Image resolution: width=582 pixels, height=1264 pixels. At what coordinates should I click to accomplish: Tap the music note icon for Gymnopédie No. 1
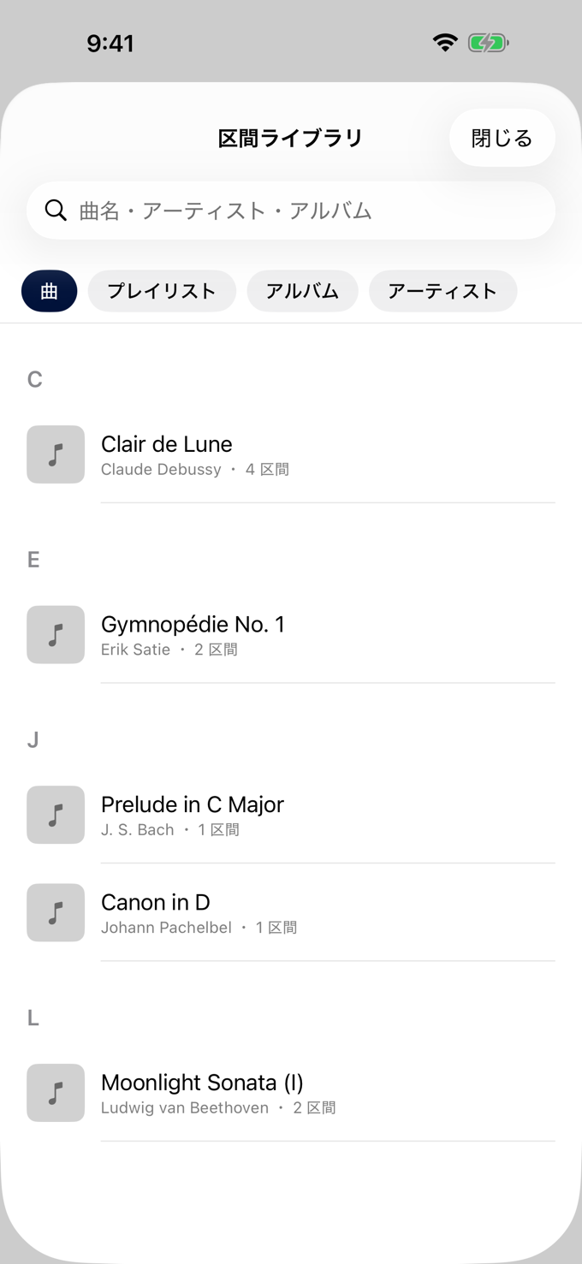click(x=56, y=635)
